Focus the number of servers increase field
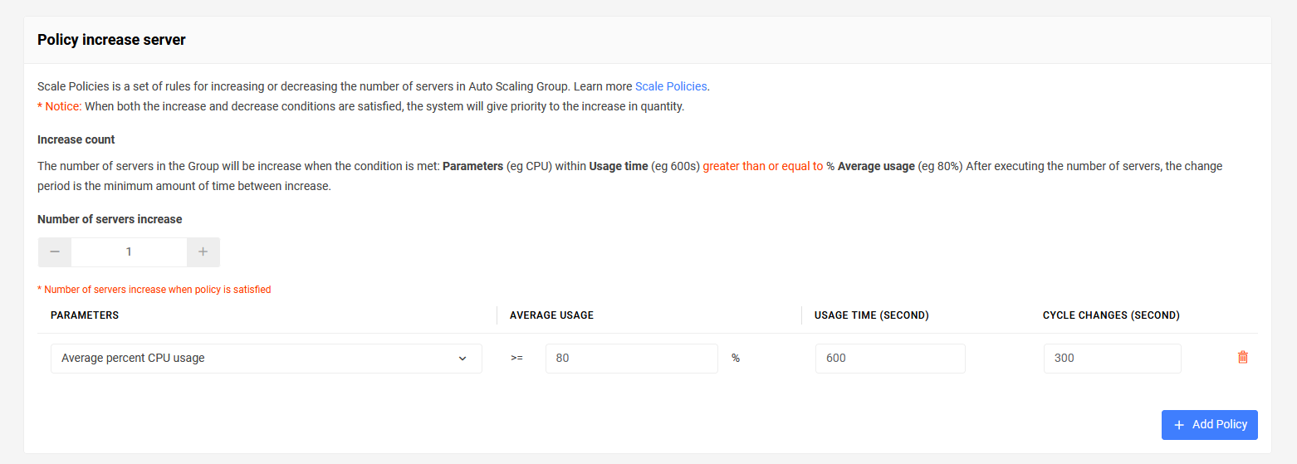Viewport: 1297px width, 464px height. (x=129, y=252)
